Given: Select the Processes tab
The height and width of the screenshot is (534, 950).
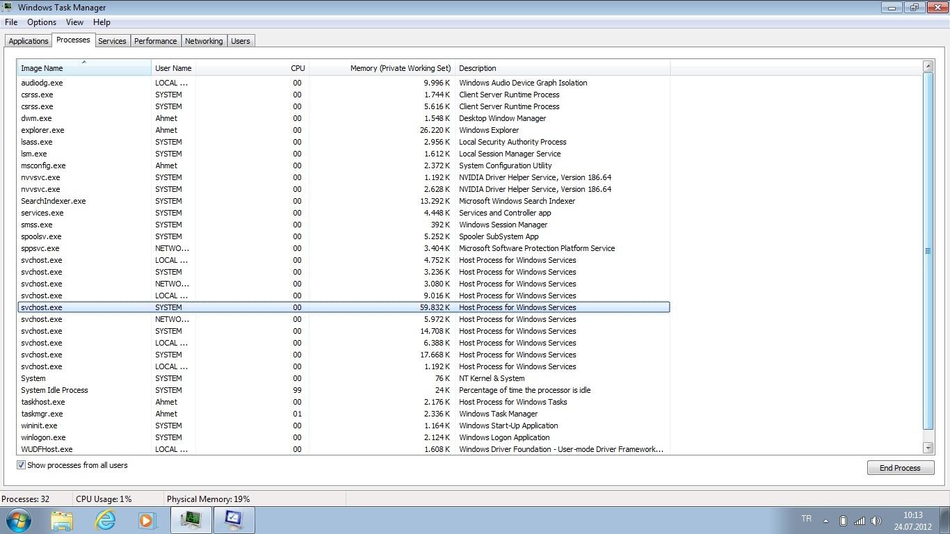Looking at the screenshot, I should point(73,40).
